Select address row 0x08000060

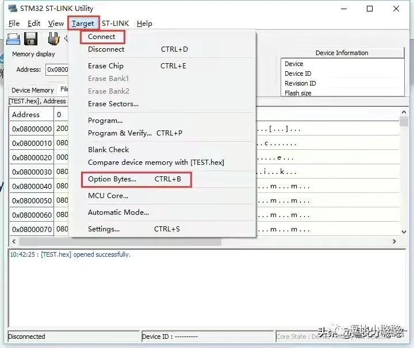tap(32, 215)
